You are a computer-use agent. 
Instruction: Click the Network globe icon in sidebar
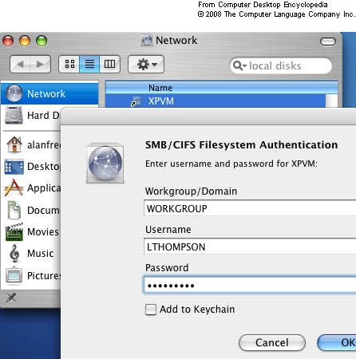pos(14,93)
